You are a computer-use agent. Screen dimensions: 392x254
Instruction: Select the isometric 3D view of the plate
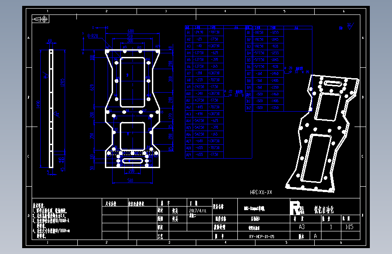[x=322, y=134]
